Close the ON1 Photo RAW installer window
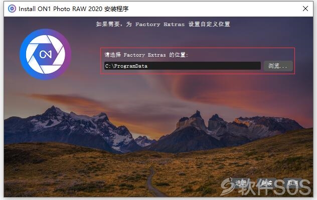Image resolution: width=317 pixels, height=200 pixels. point(305,9)
